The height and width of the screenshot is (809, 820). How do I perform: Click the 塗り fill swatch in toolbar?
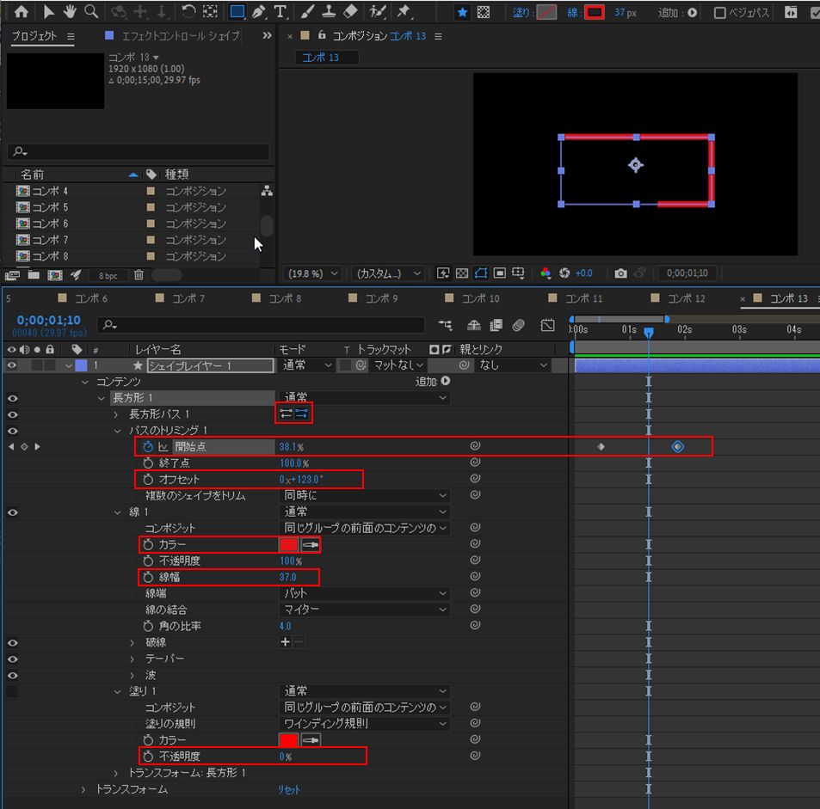(x=546, y=12)
